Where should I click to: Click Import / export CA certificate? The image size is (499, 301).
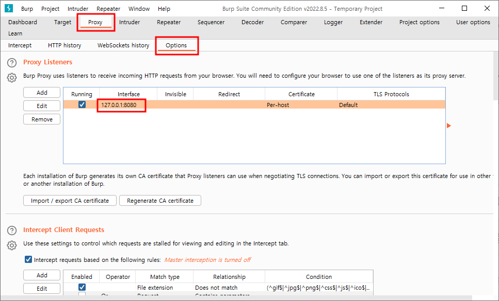pos(70,201)
